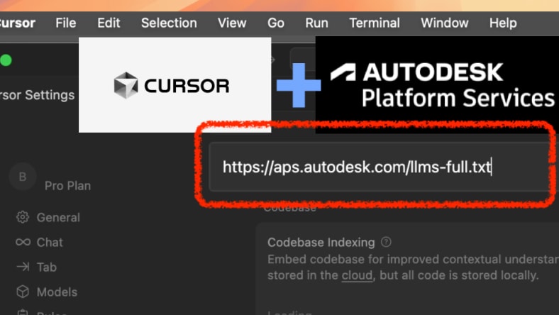Screen dimensions: 559x315
Task: Click the llms-full.txt URL input field
Action: 376,167
